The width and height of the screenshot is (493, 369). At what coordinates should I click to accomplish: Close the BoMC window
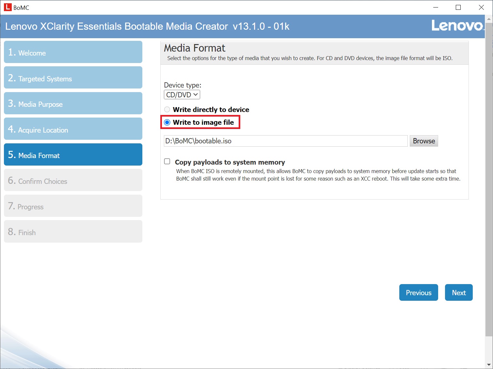pyautogui.click(x=481, y=7)
